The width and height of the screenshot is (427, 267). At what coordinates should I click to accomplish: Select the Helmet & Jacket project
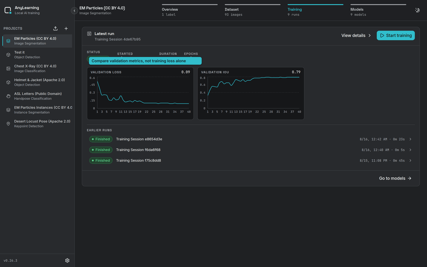point(37,82)
